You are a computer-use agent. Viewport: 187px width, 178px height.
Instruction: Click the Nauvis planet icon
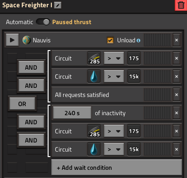coord(27,40)
